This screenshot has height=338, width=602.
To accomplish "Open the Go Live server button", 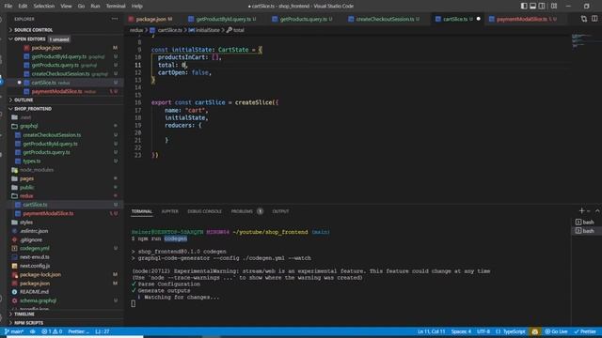I will (x=556, y=331).
